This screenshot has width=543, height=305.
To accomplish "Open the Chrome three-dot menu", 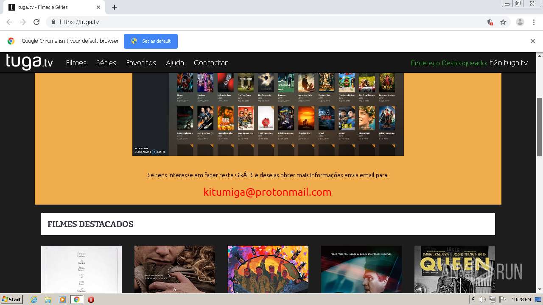I will click(534, 22).
